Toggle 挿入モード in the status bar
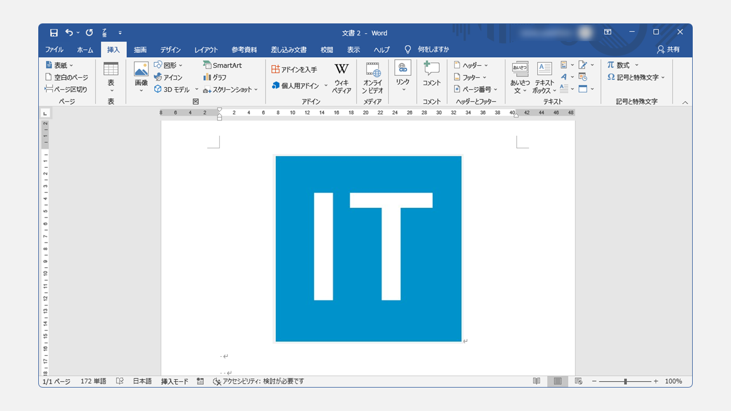The width and height of the screenshot is (731, 411). coord(175,381)
